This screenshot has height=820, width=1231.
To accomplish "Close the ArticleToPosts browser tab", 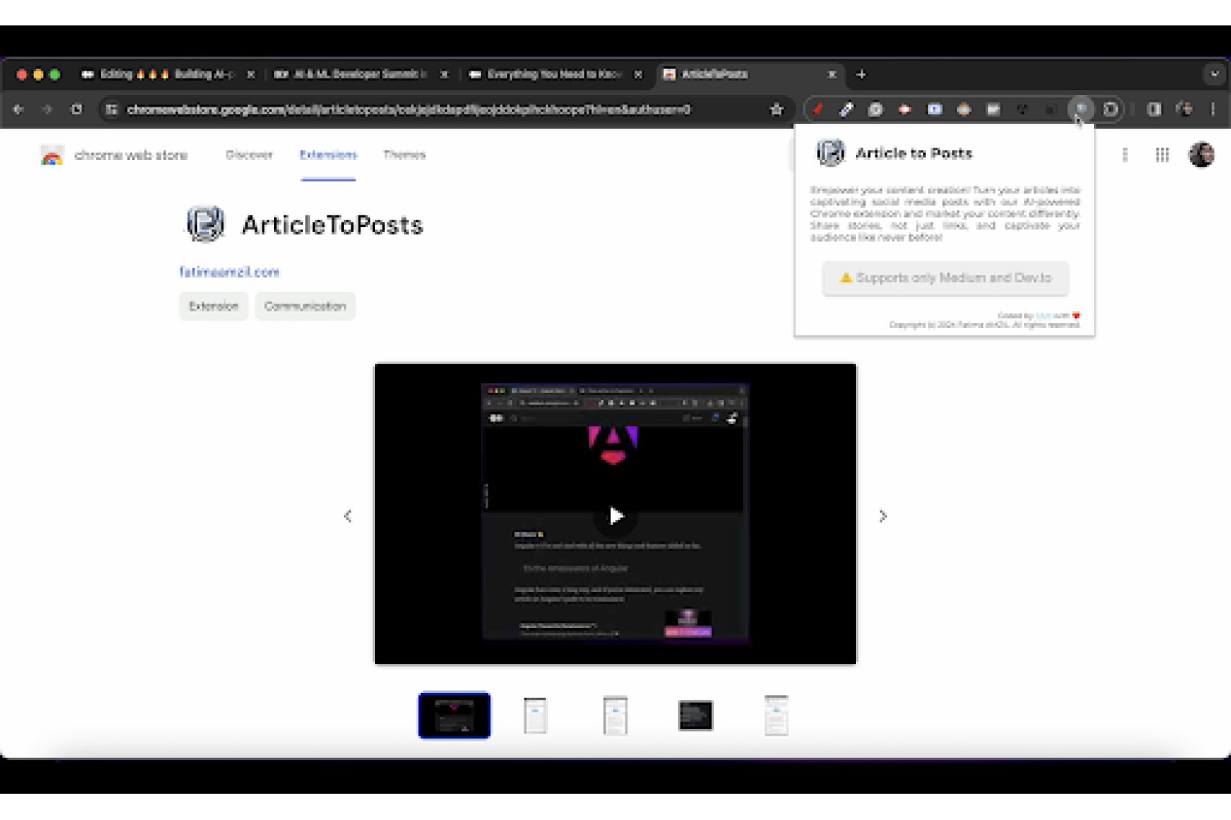I will coord(832,74).
